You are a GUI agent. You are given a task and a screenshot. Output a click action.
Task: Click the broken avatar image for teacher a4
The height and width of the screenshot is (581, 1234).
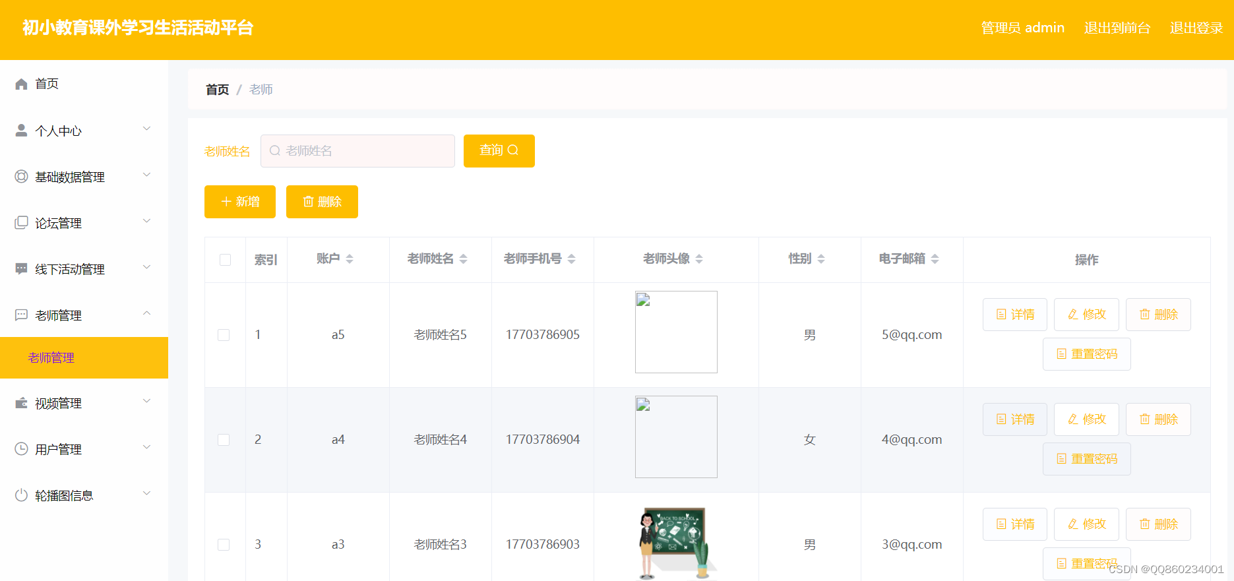pyautogui.click(x=676, y=437)
